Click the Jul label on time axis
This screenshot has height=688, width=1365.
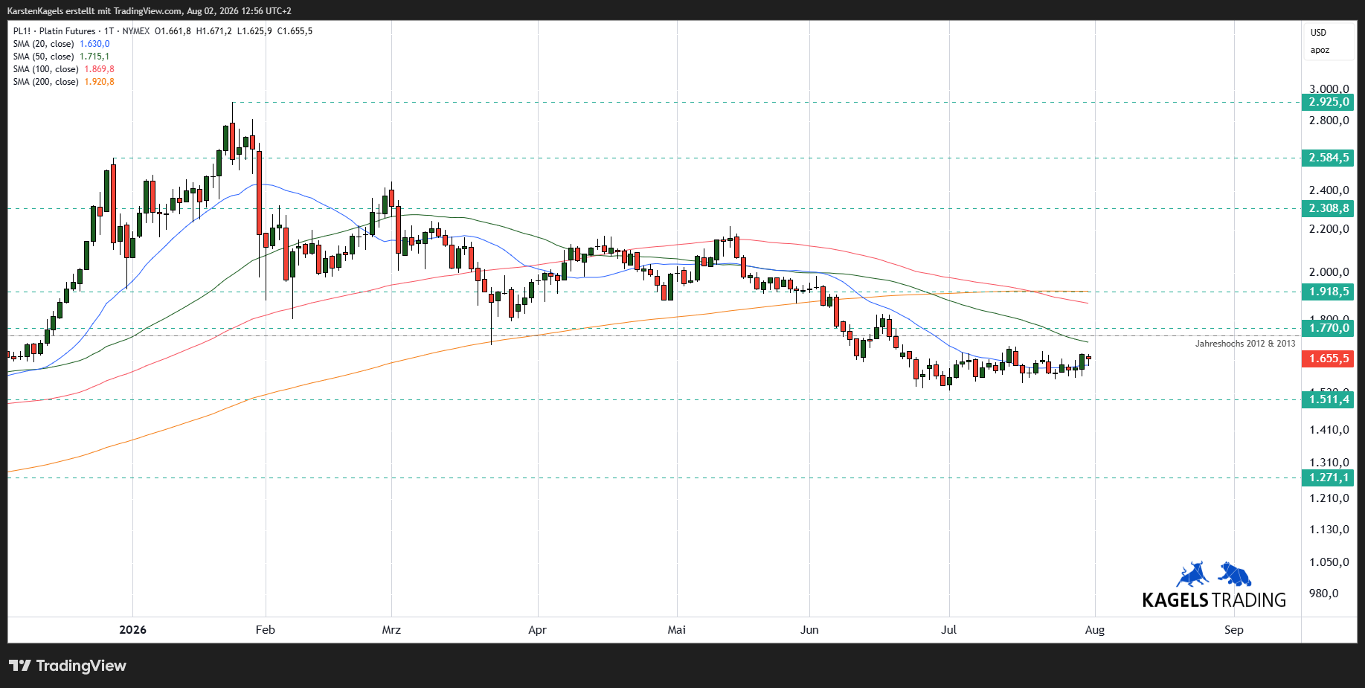coord(949,630)
